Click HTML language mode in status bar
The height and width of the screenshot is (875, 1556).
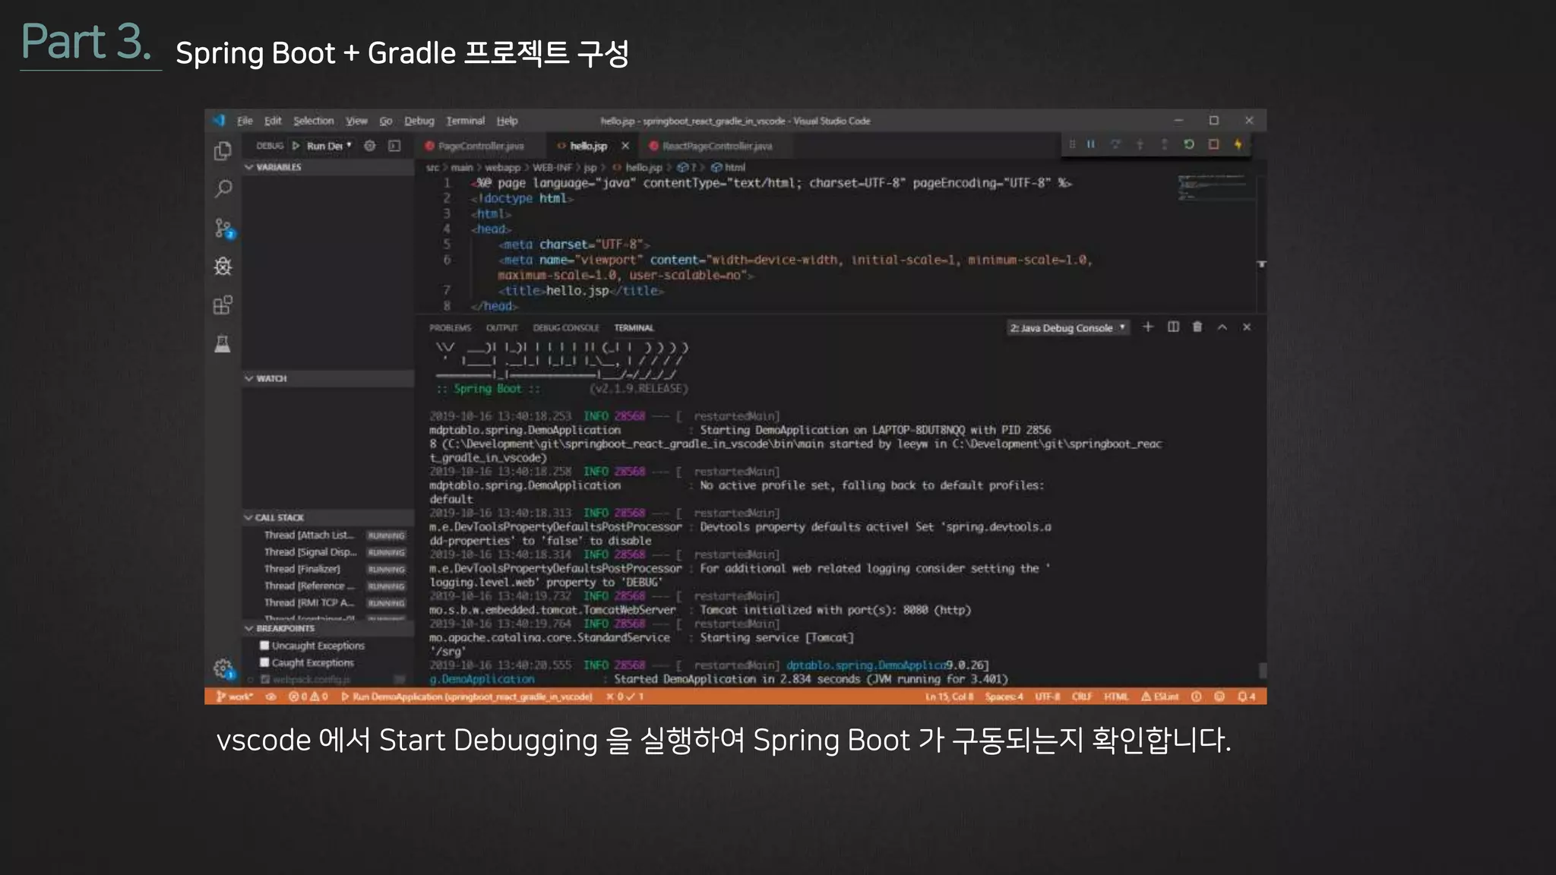click(x=1115, y=696)
